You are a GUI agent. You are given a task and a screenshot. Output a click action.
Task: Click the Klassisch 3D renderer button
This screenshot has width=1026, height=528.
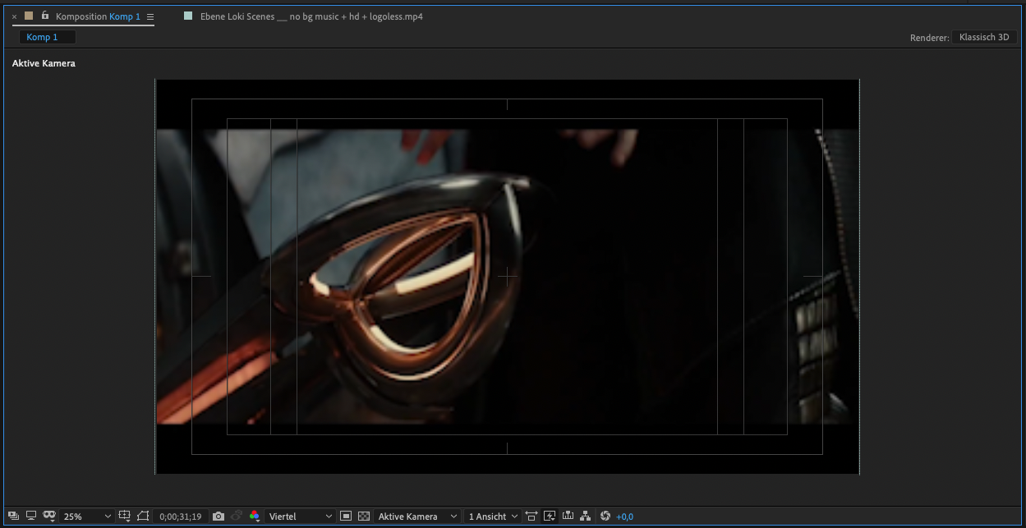983,37
